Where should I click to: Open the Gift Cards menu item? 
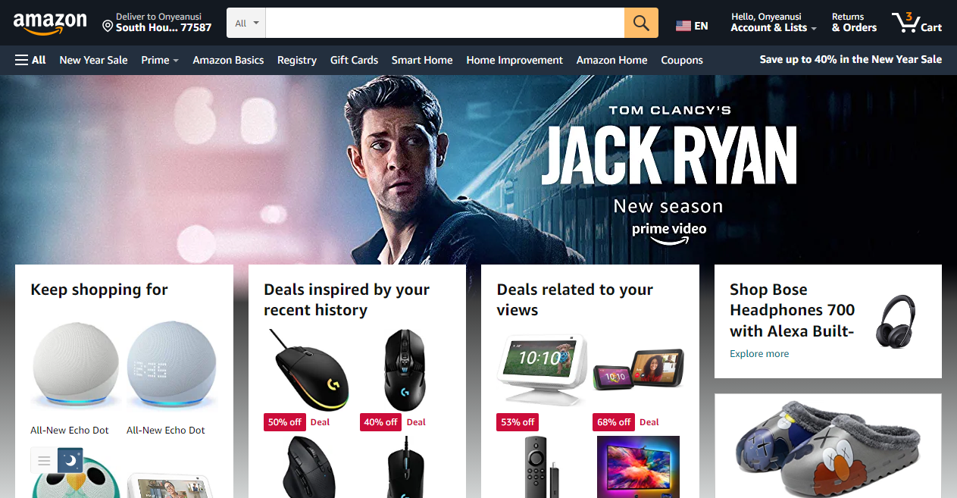point(354,60)
